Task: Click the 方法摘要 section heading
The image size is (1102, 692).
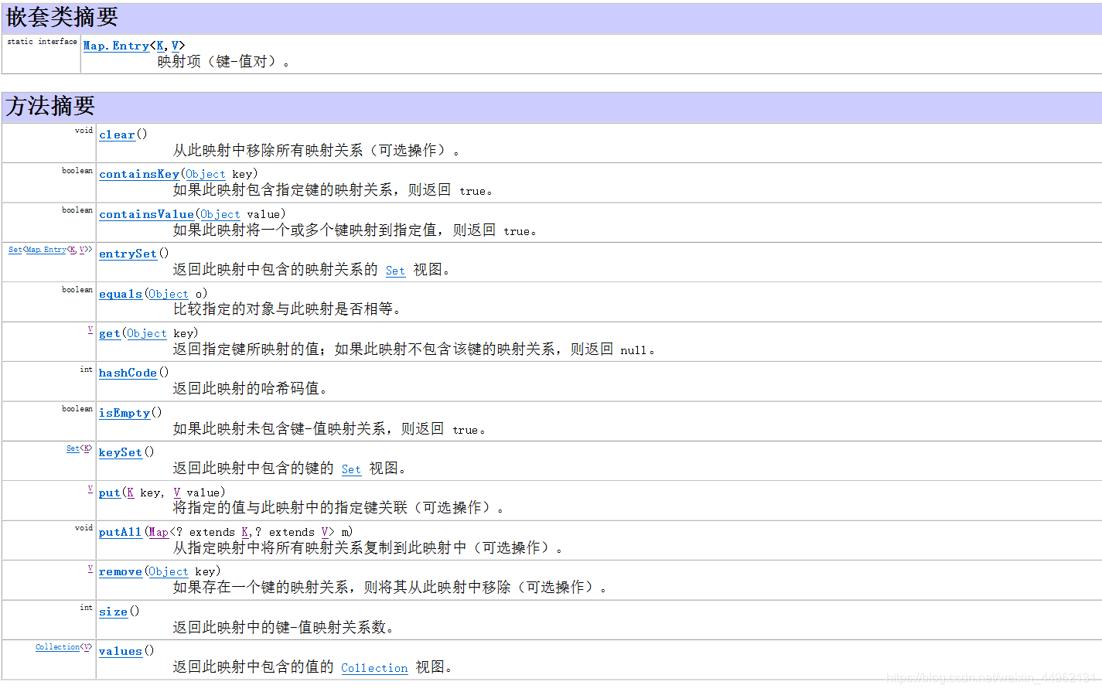Action: (x=50, y=106)
